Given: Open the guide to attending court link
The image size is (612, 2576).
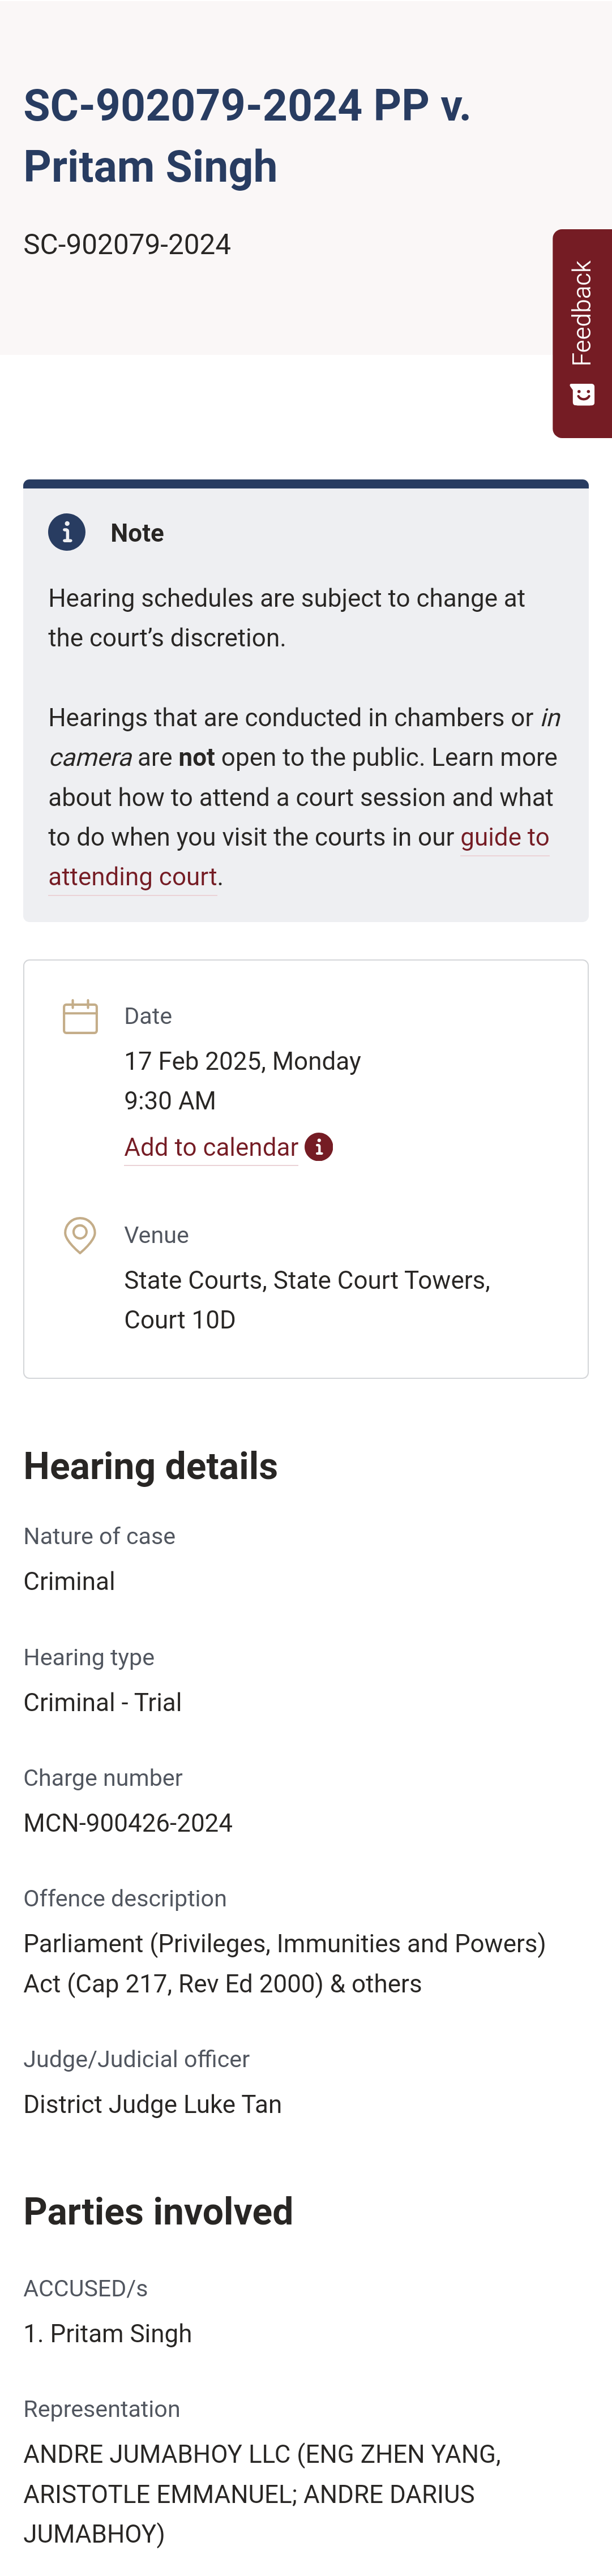Looking at the screenshot, I should click(298, 856).
